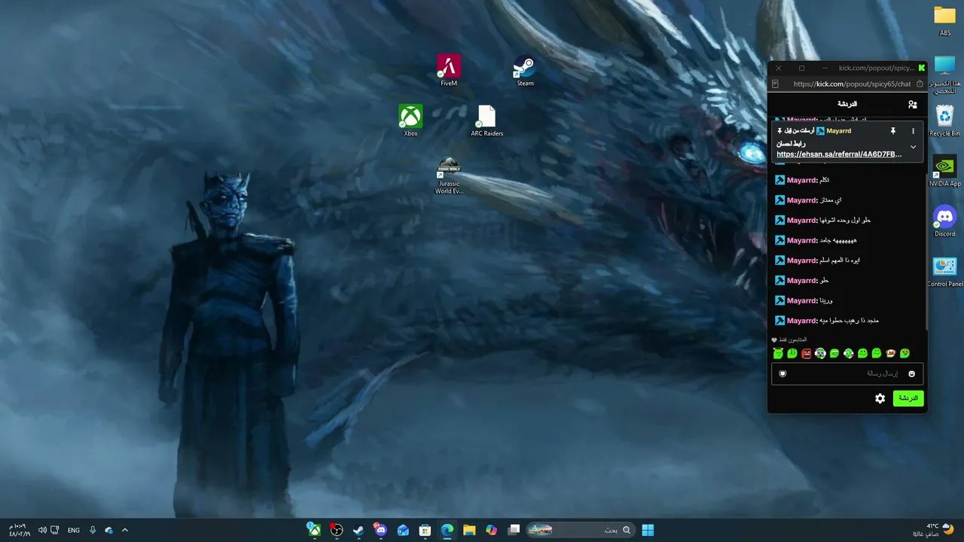The width and height of the screenshot is (964, 542).
Task: Select the Control Panel desktop icon
Action: [944, 272]
